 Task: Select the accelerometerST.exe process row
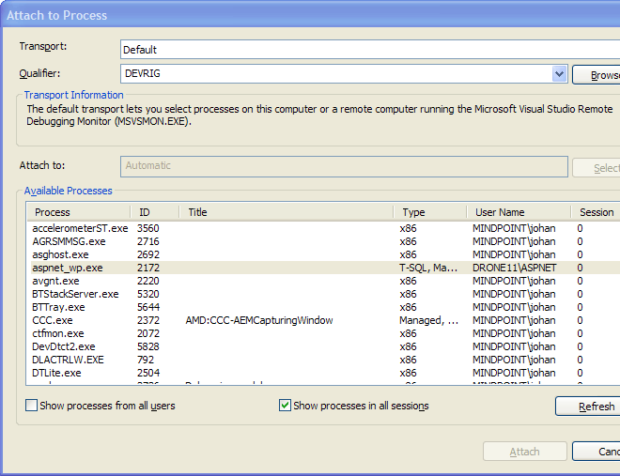pos(323,228)
